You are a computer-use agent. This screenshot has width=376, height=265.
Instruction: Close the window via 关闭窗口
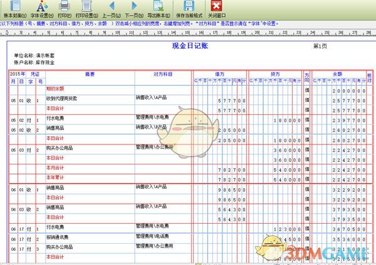[x=217, y=9]
